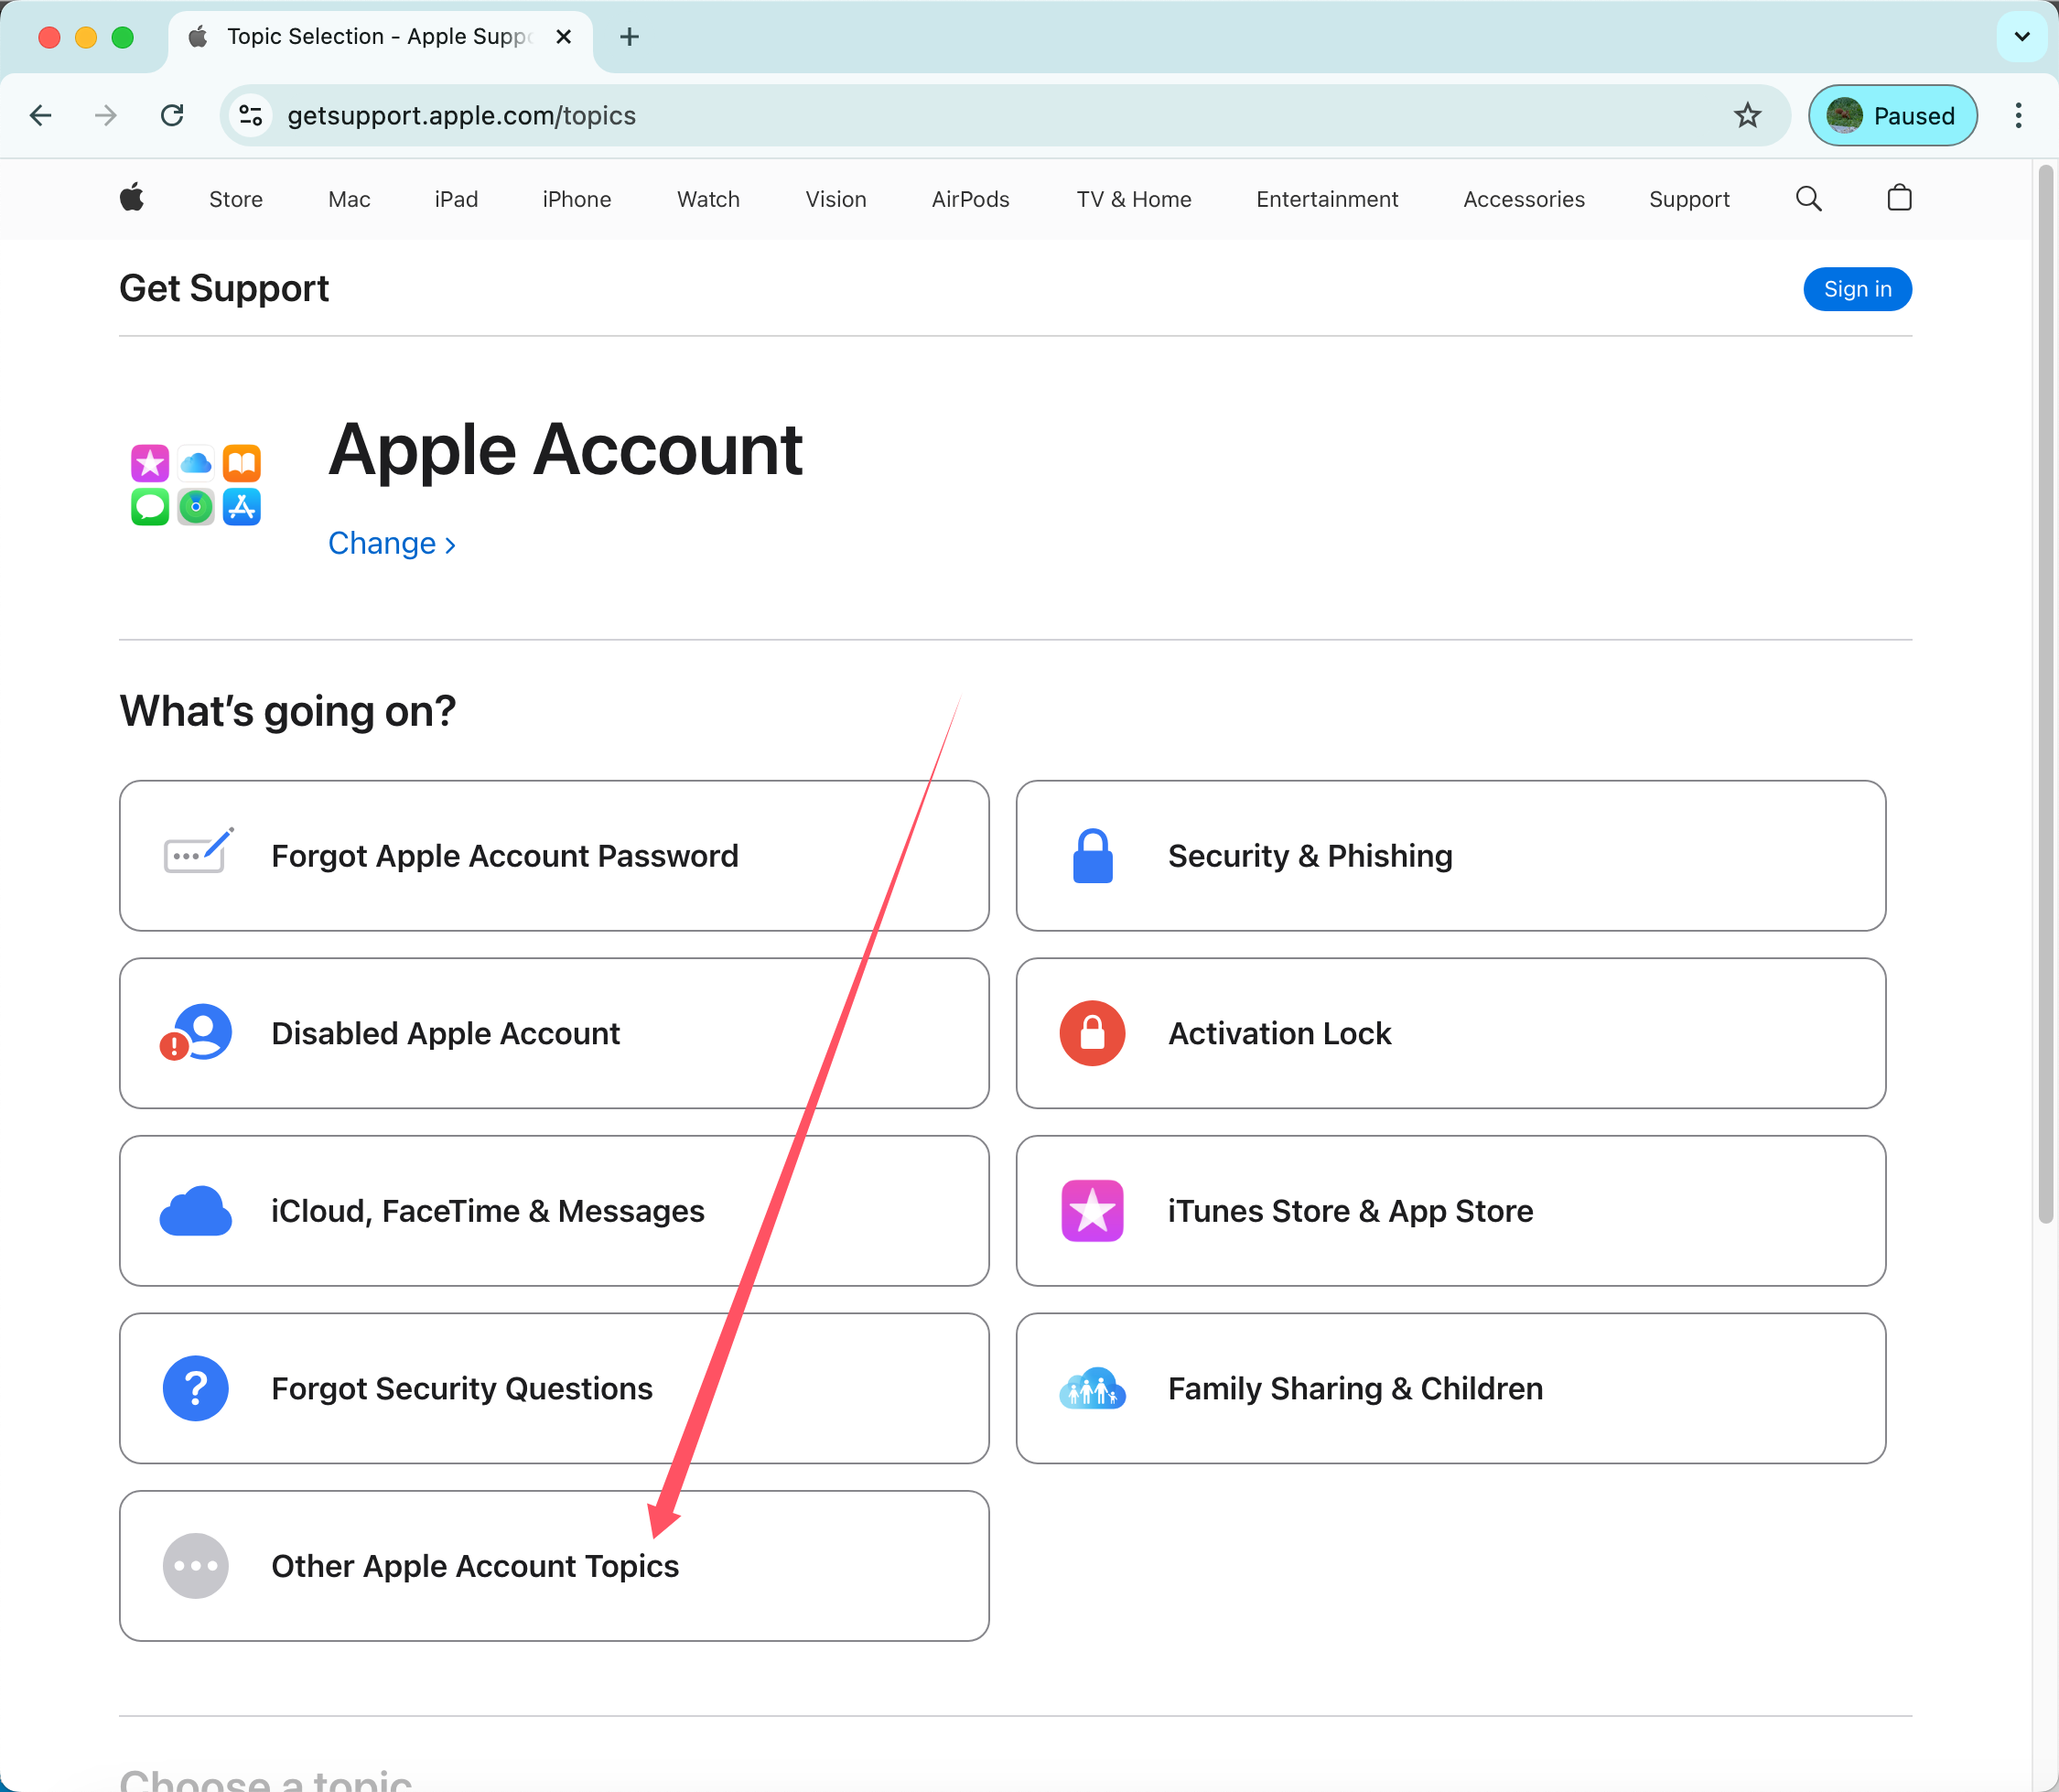View site information icon in address bar
The width and height of the screenshot is (2059, 1792).
(251, 116)
